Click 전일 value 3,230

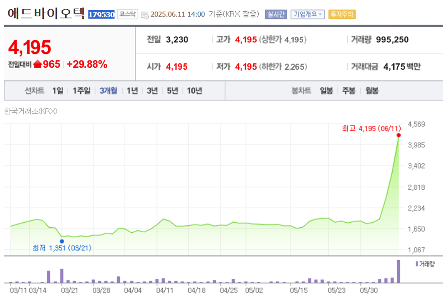click(177, 39)
